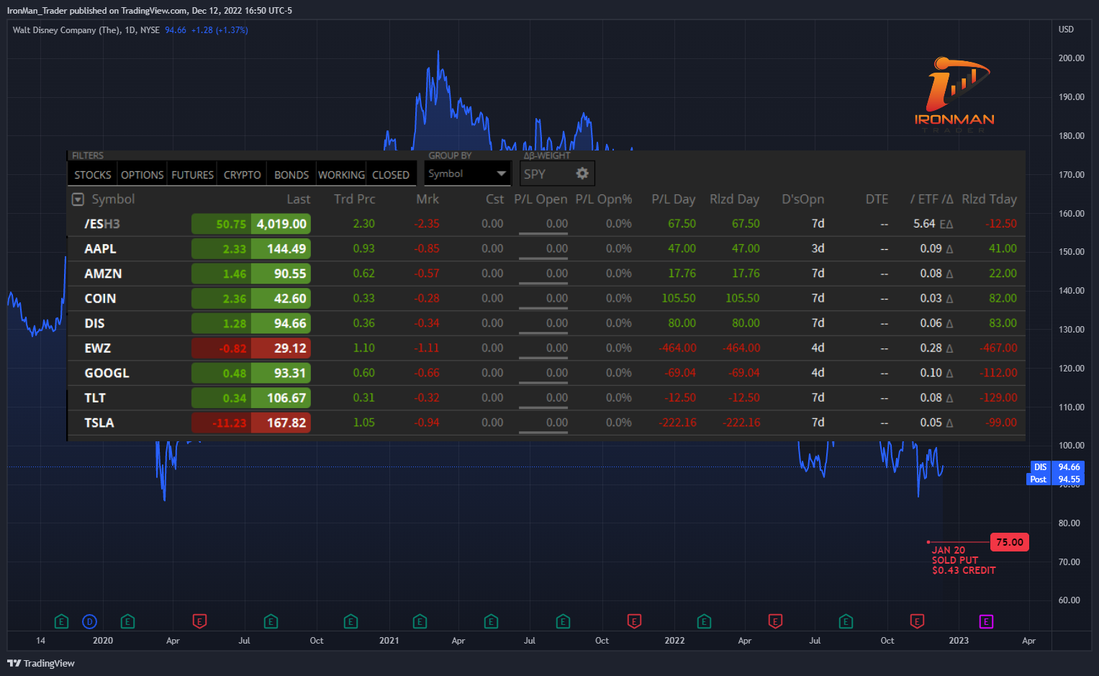Open the Group By Symbol dropdown
Image resolution: width=1099 pixels, height=676 pixels.
coord(467,173)
